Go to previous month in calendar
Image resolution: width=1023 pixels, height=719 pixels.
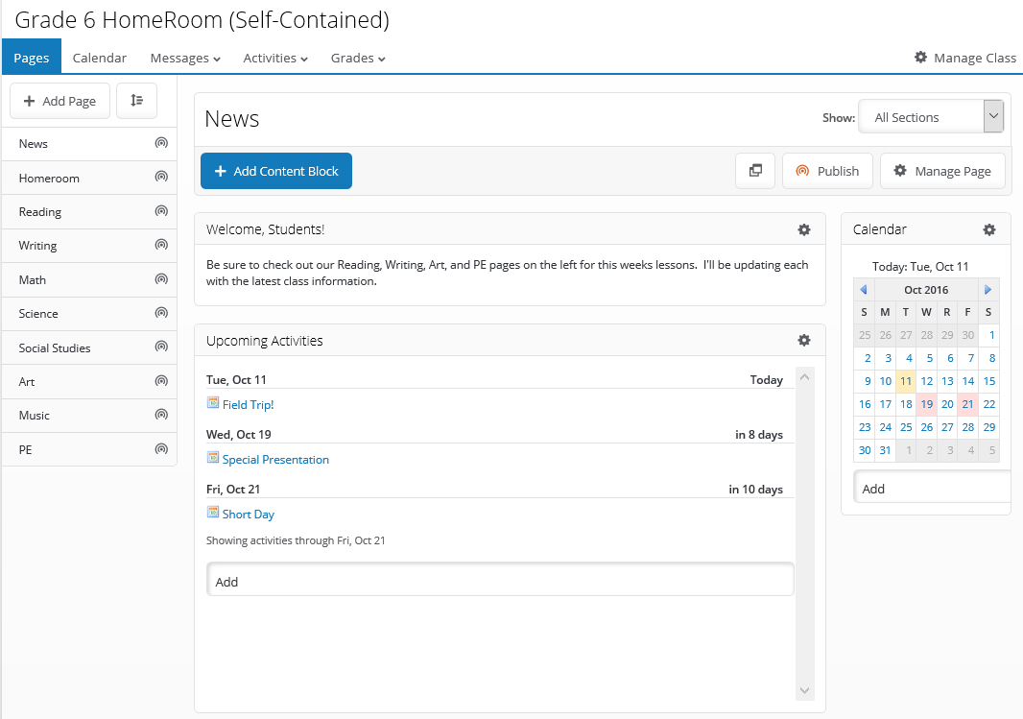coord(864,290)
